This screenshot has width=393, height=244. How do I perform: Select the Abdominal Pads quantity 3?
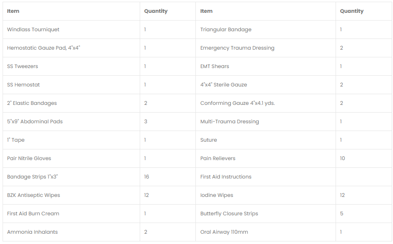coord(146,122)
